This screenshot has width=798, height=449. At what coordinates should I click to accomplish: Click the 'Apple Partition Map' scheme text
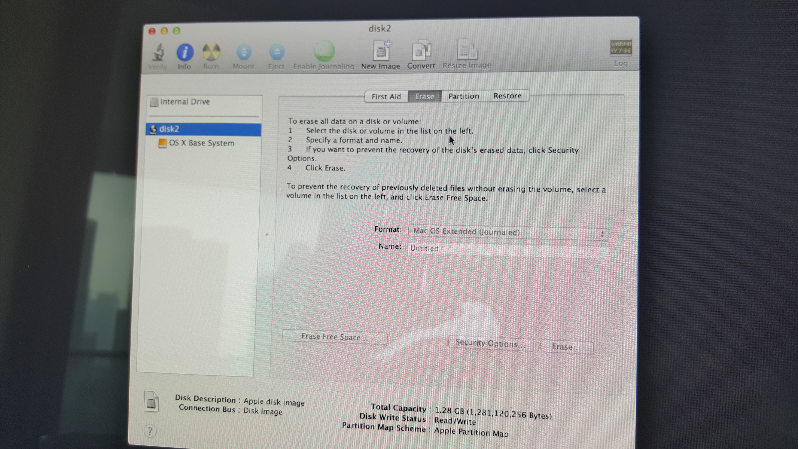coord(471,432)
